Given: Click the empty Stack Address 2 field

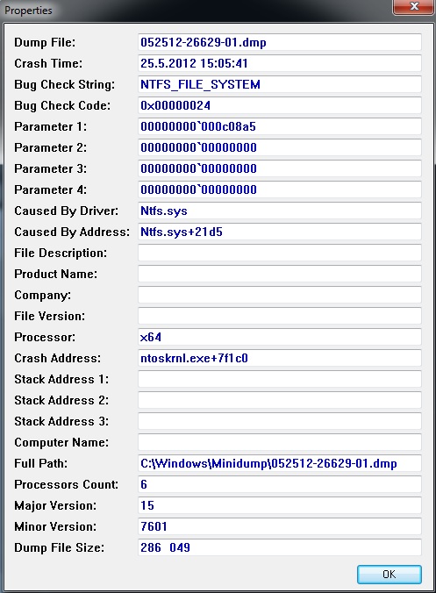Looking at the screenshot, I should click(280, 400).
